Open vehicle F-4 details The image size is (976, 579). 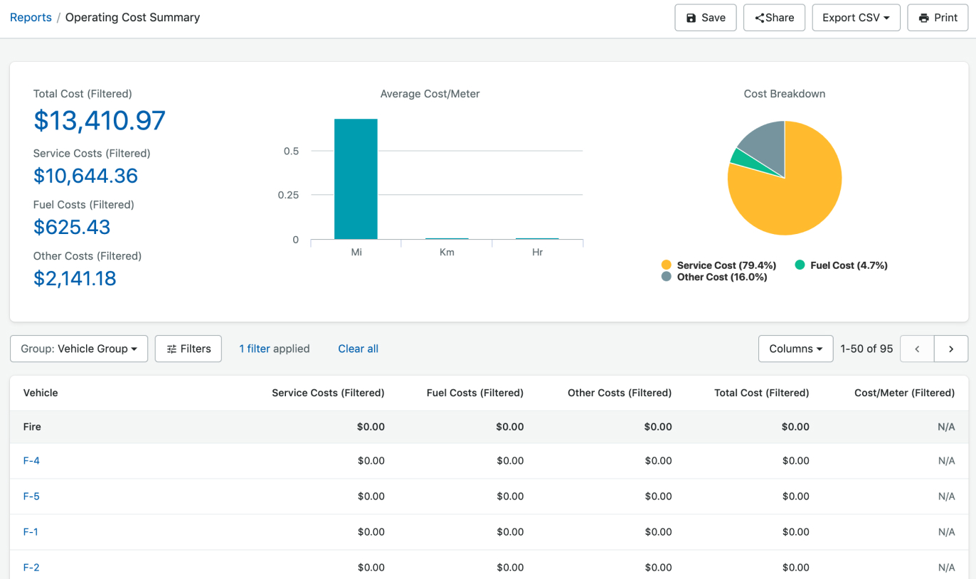pos(31,461)
